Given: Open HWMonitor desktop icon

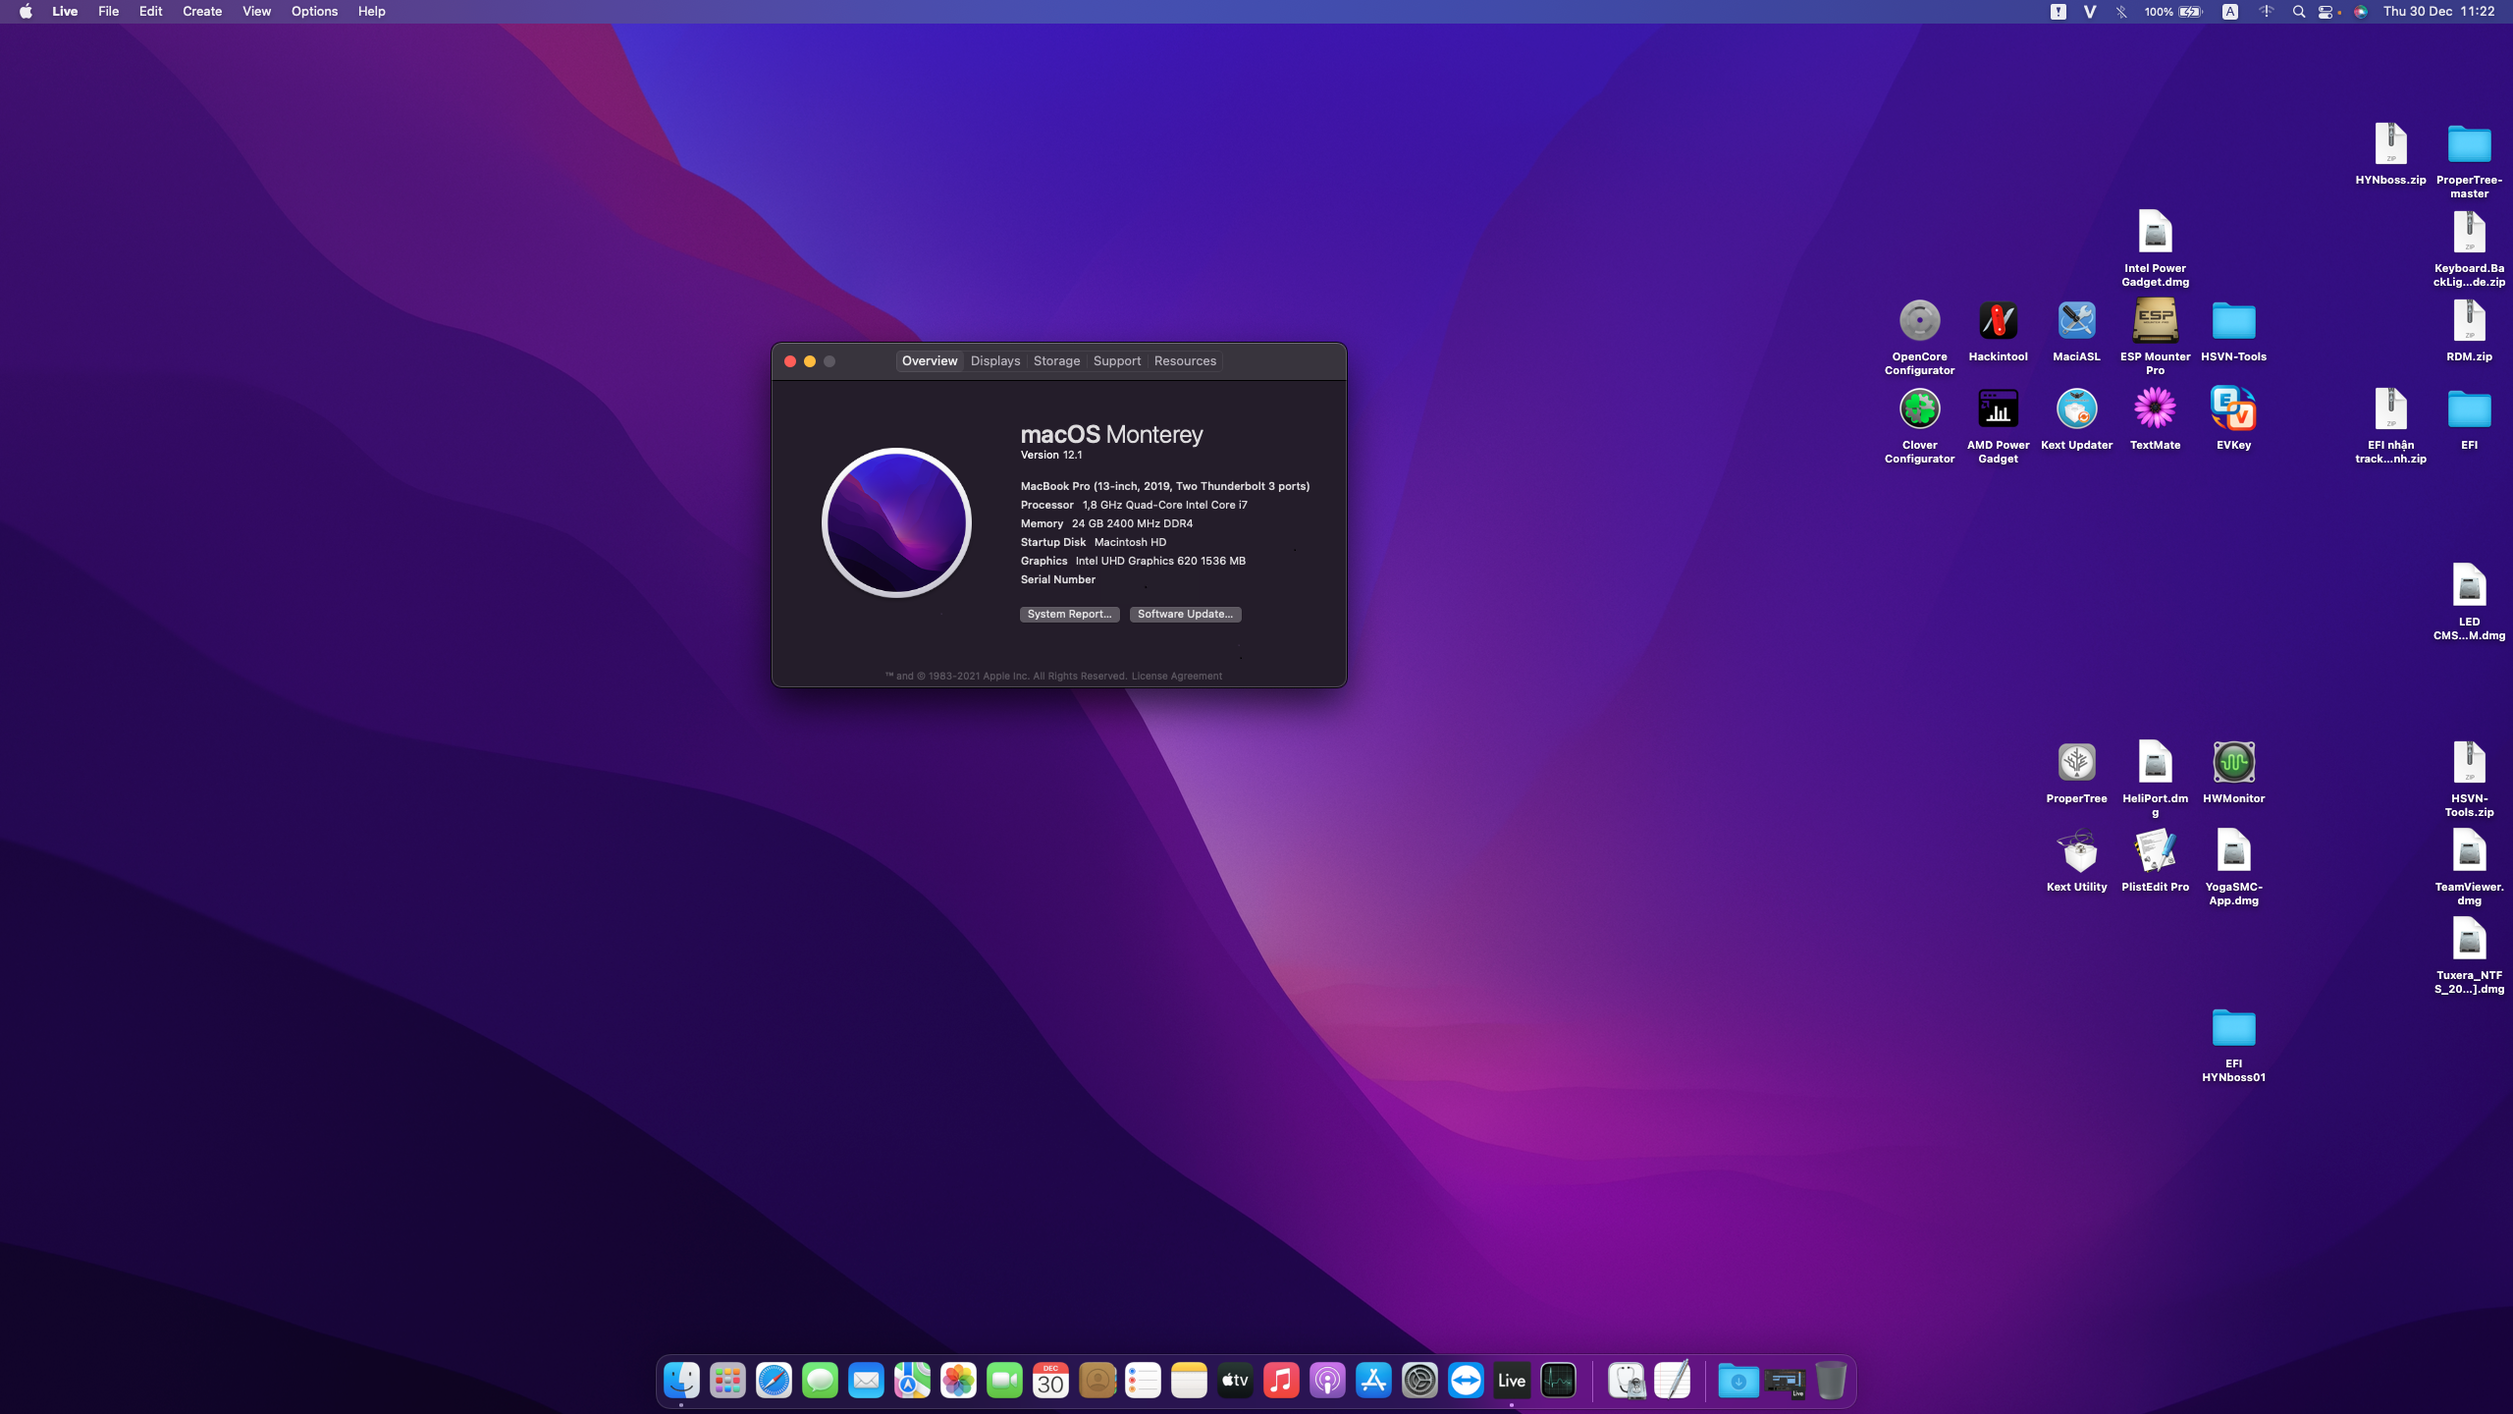Looking at the screenshot, I should tap(2233, 763).
